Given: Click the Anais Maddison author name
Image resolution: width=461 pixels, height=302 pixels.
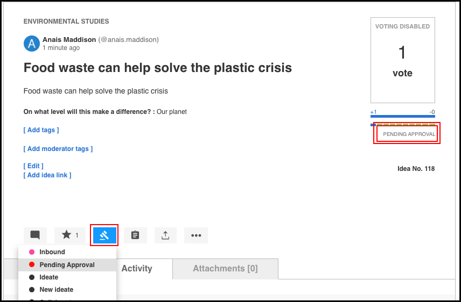Looking at the screenshot, I should point(69,40).
